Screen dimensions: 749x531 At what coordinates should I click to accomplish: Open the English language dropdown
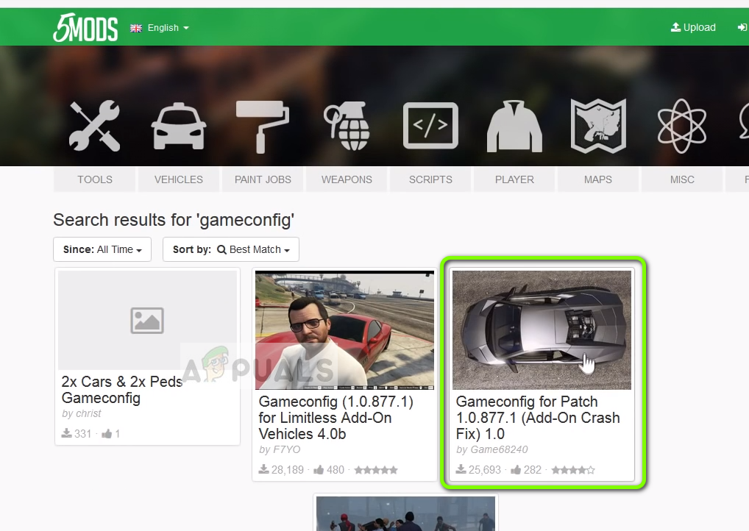click(168, 28)
